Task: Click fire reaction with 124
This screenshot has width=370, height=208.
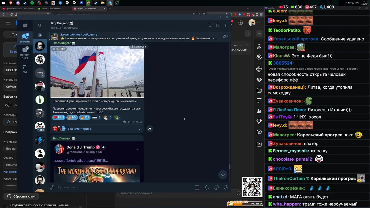Action: [x=85, y=118]
